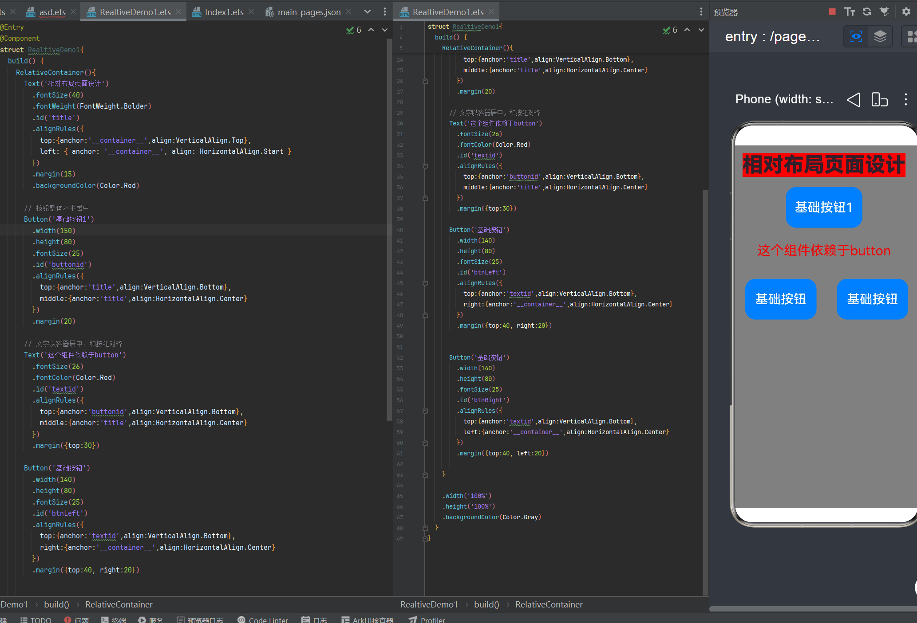Click right editor inspection checkmark showing 6
917x623 pixels.
pos(670,30)
